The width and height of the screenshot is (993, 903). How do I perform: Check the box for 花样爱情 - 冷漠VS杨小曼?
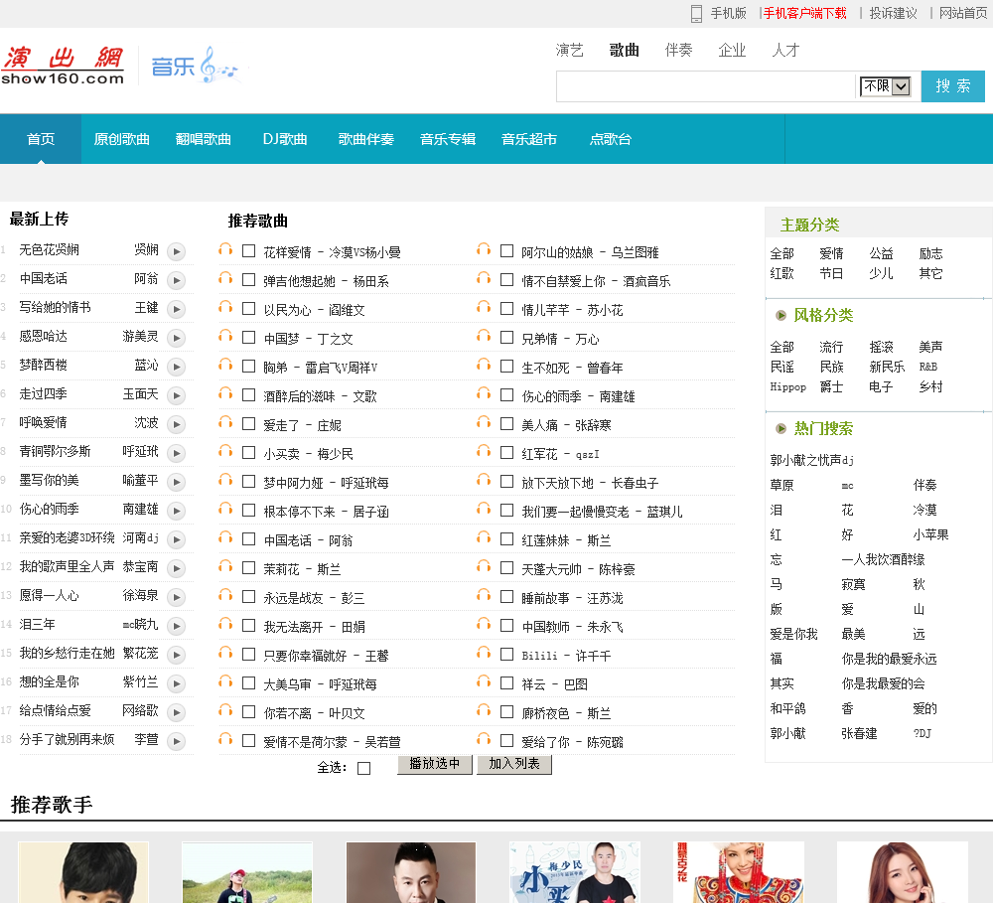click(x=249, y=251)
